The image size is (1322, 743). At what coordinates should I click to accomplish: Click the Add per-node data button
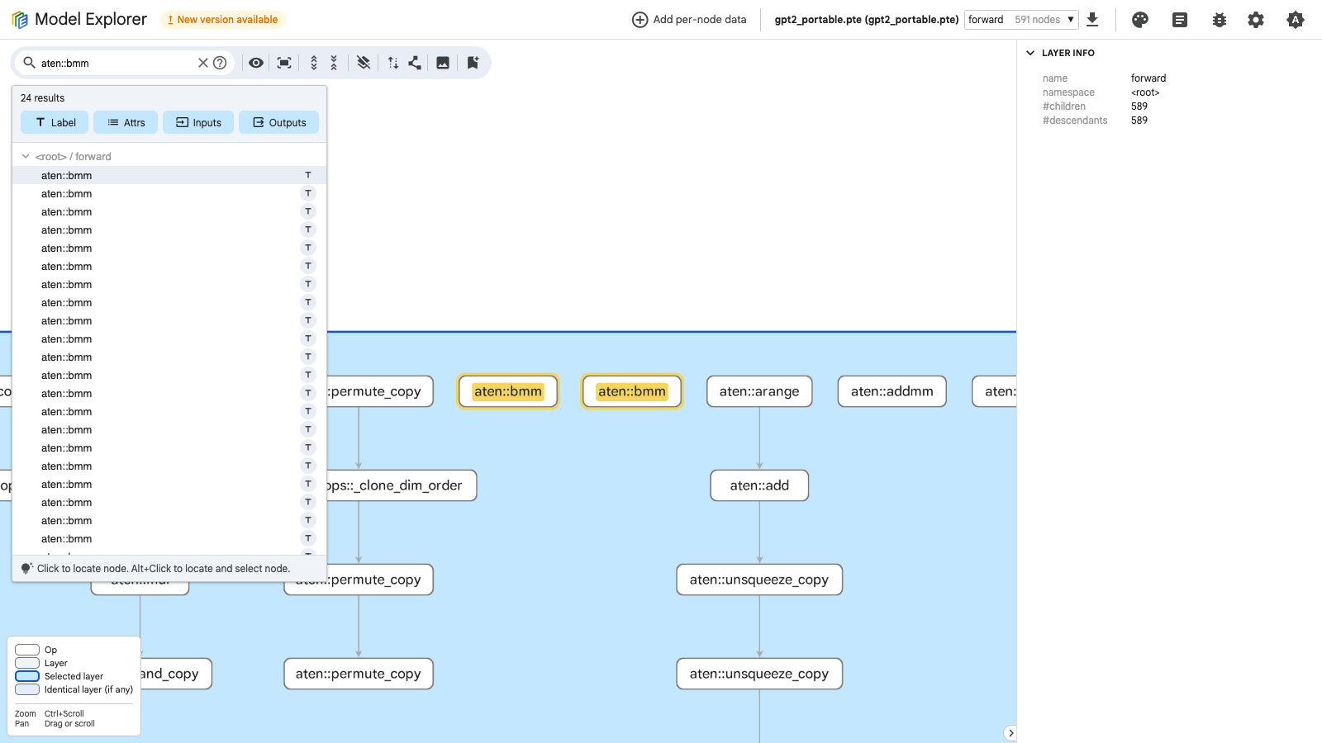pyautogui.click(x=689, y=20)
